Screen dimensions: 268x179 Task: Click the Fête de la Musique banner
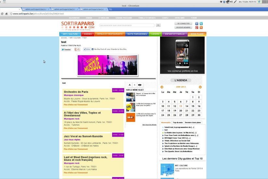tap(107, 65)
